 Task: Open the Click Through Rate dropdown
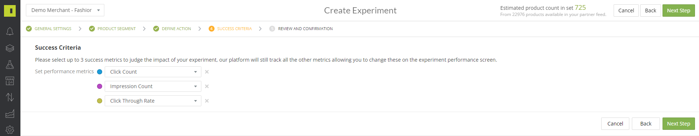click(x=153, y=101)
